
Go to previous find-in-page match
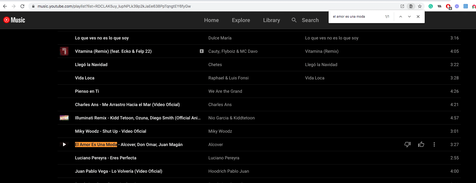tap(400, 17)
